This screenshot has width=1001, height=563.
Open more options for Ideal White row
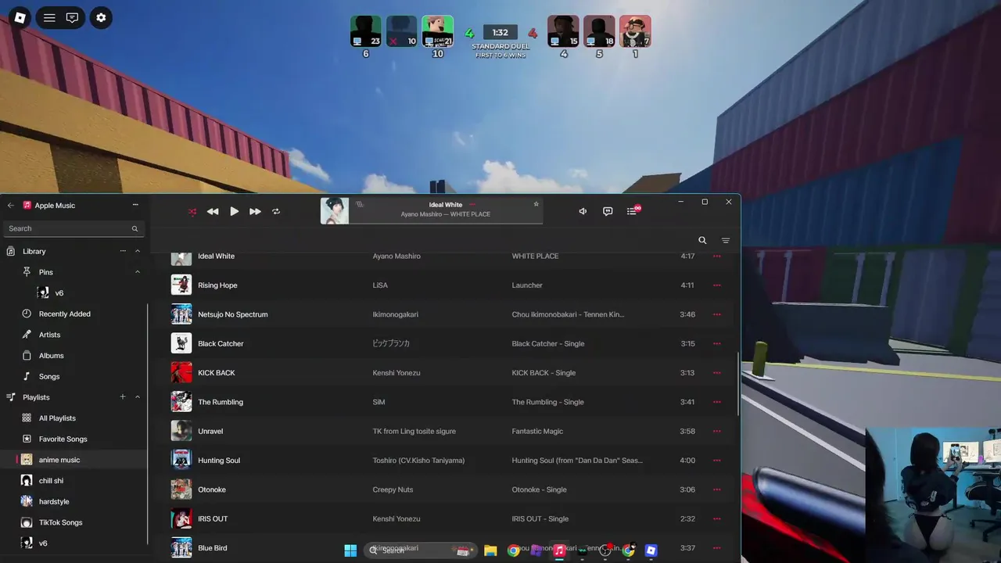click(716, 256)
